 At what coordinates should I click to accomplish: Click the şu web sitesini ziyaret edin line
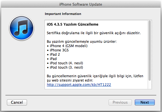pos(70,80)
